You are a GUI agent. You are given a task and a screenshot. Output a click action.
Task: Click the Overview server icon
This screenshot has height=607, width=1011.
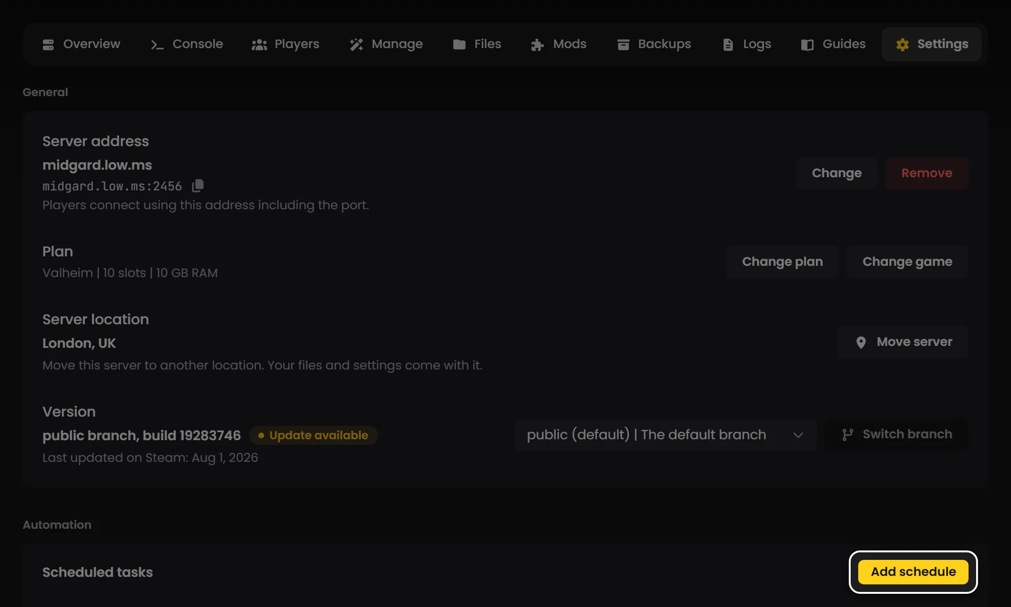48,44
